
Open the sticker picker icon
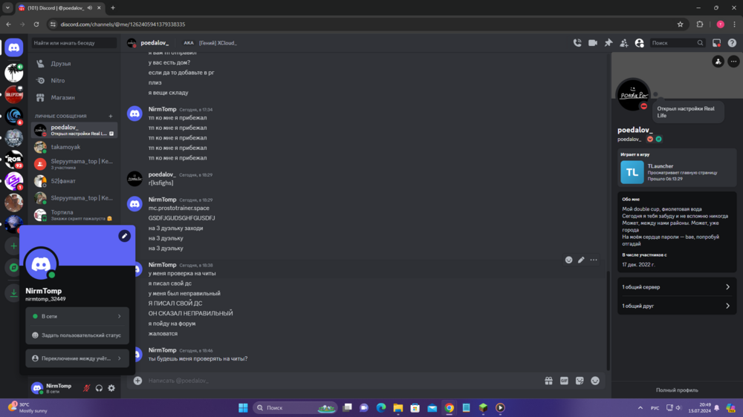click(580, 381)
